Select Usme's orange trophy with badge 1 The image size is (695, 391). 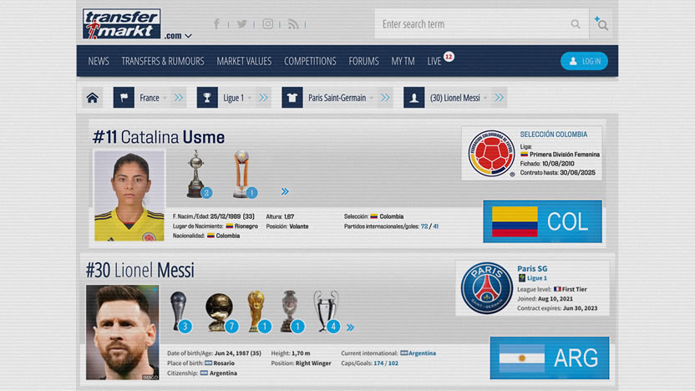(x=244, y=174)
